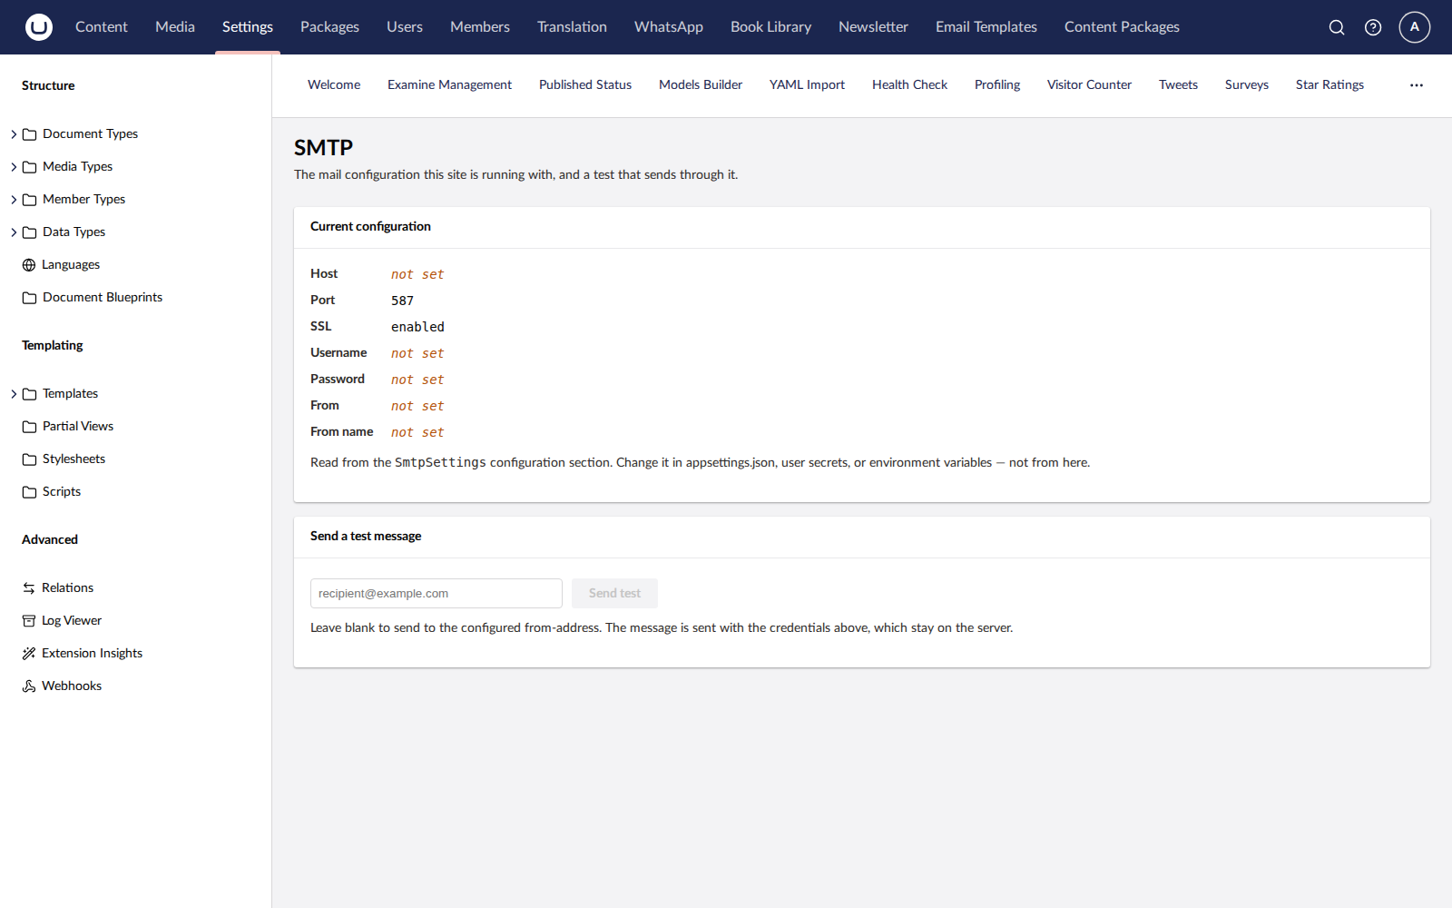Go to the Visitor Counter tab
Viewport: 1452px width, 908px height.
pos(1089,85)
